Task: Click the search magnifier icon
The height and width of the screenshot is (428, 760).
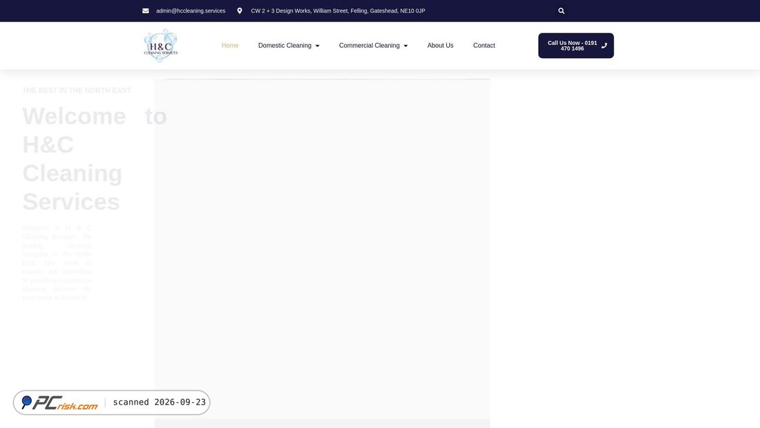Action: tap(561, 10)
